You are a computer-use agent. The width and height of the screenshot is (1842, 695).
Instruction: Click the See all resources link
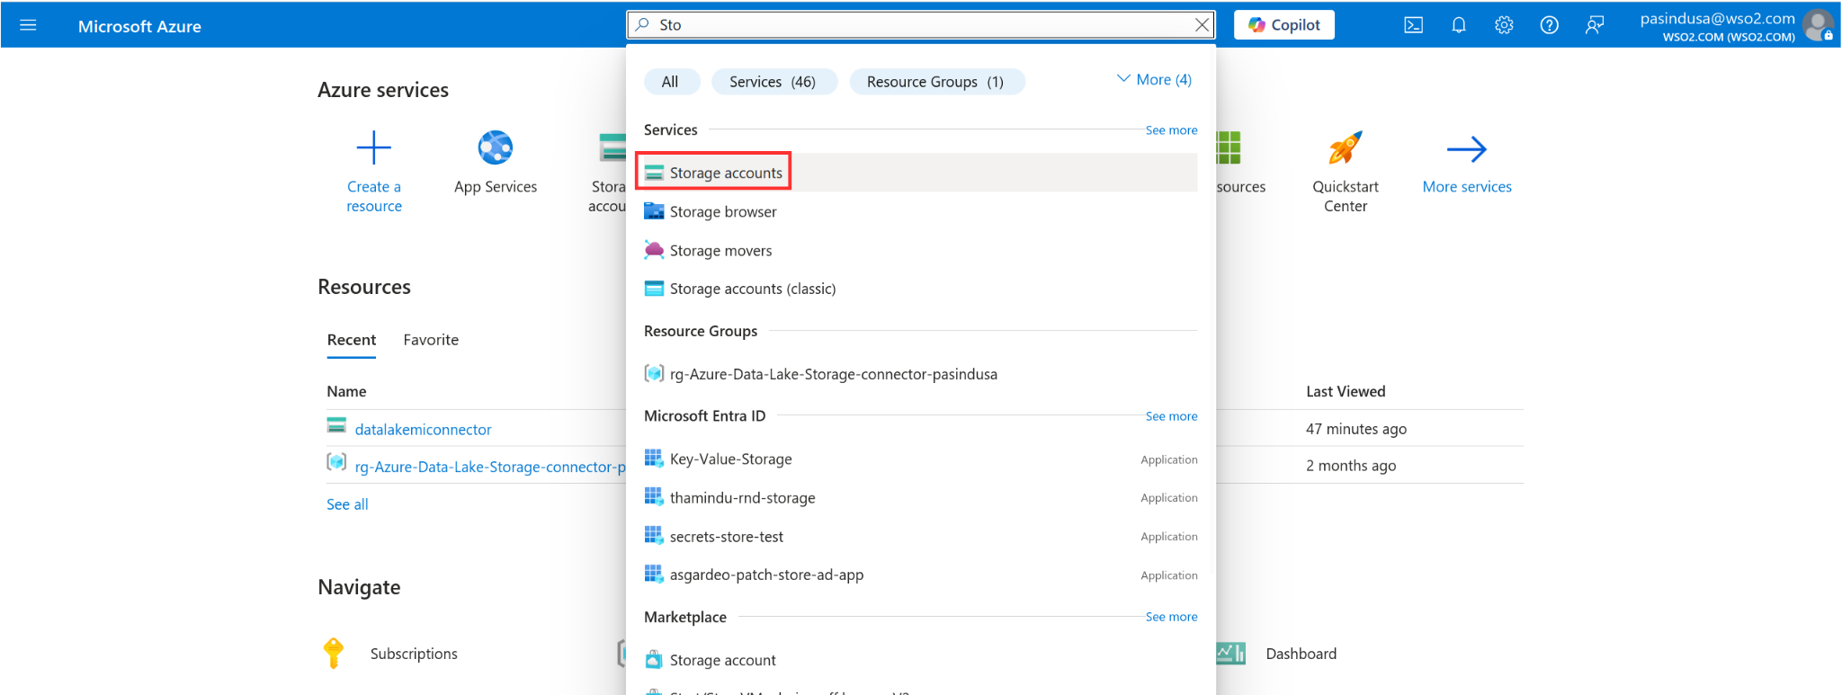347,504
